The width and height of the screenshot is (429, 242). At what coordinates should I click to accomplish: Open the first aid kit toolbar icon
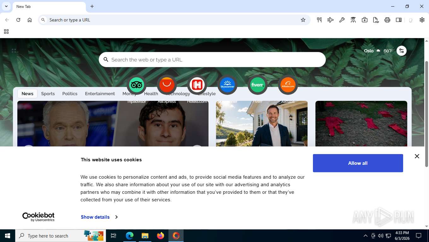[365, 20]
